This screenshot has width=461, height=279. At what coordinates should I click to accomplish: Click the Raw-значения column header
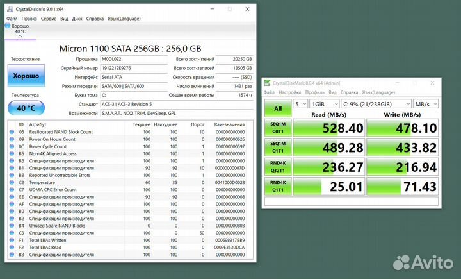pos(229,124)
